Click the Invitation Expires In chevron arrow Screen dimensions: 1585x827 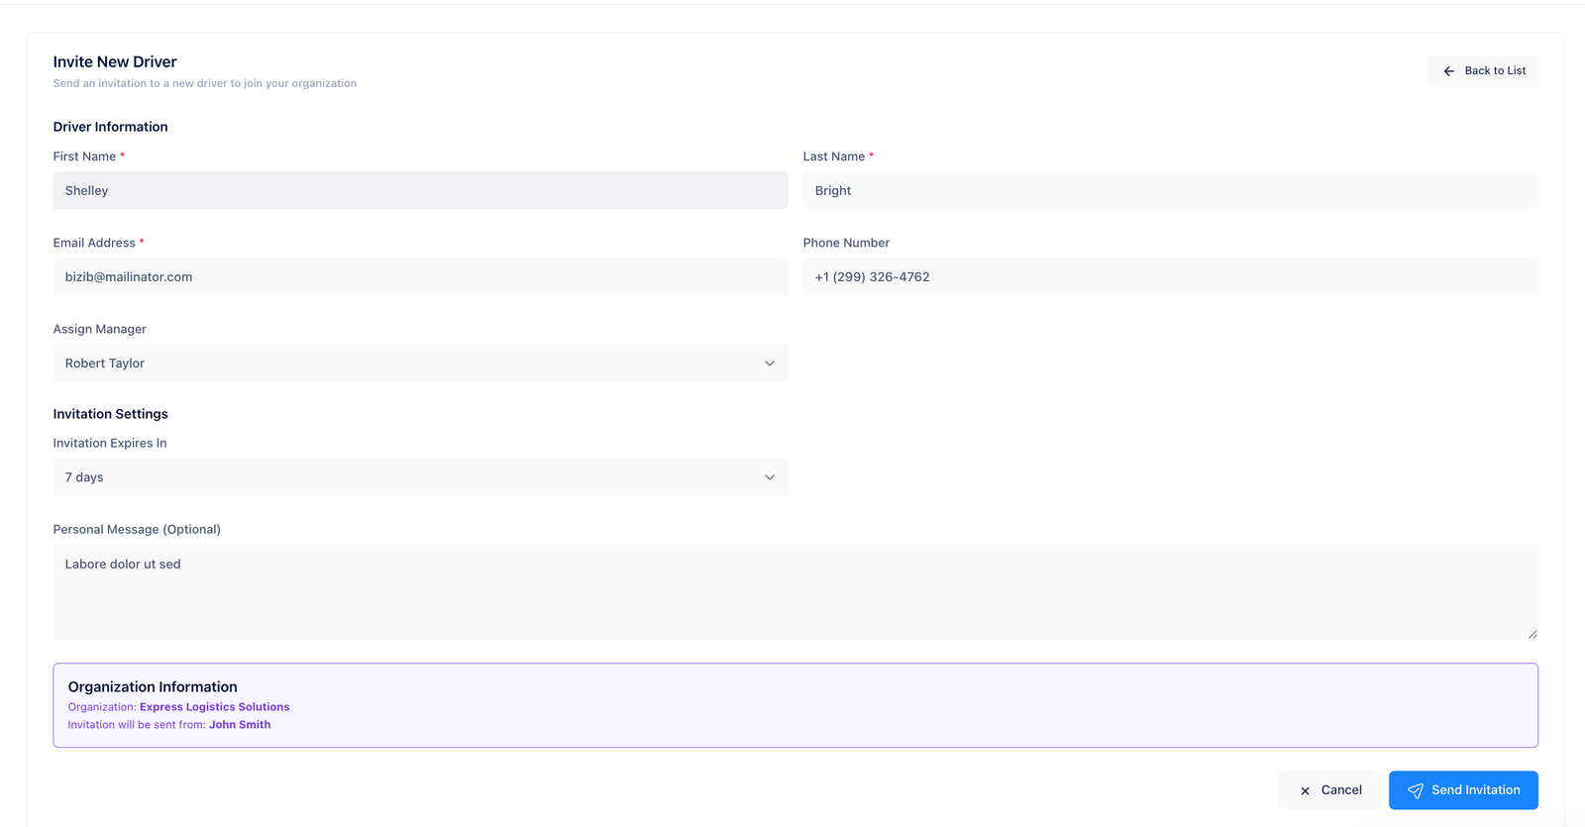(769, 477)
